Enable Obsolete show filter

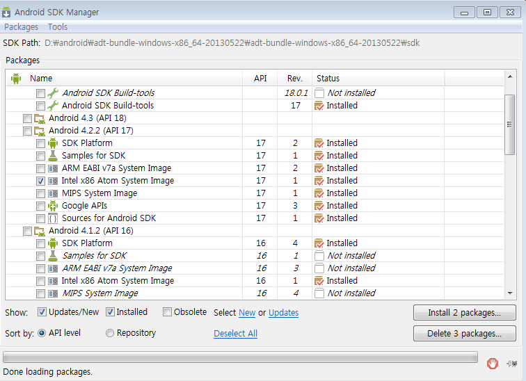tap(167, 312)
